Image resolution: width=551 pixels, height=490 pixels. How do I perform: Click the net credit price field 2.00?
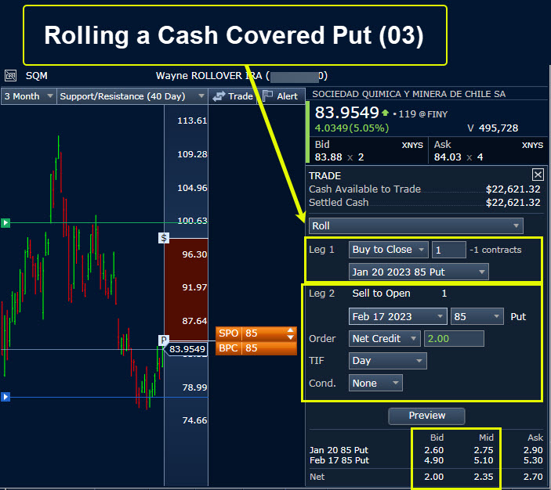coord(454,339)
